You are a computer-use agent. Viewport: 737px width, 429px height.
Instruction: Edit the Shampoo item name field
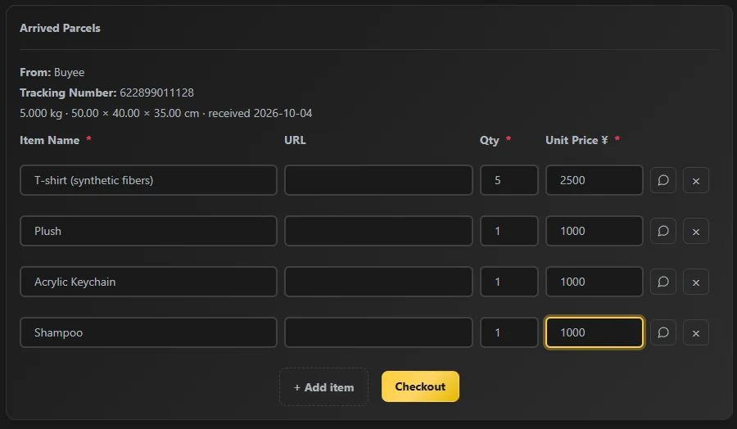pyautogui.click(x=148, y=332)
